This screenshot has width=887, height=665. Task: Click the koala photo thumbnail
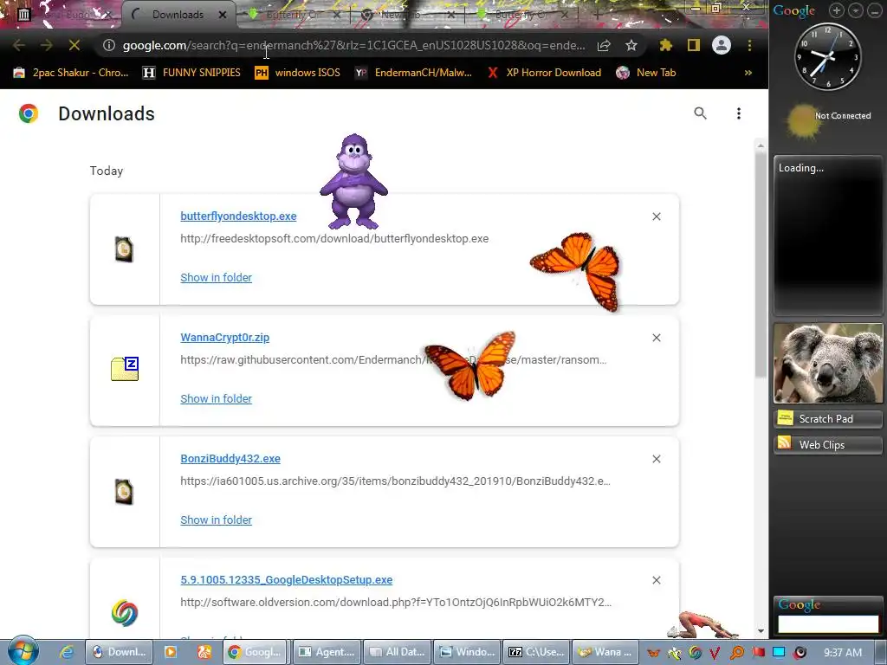[827, 363]
